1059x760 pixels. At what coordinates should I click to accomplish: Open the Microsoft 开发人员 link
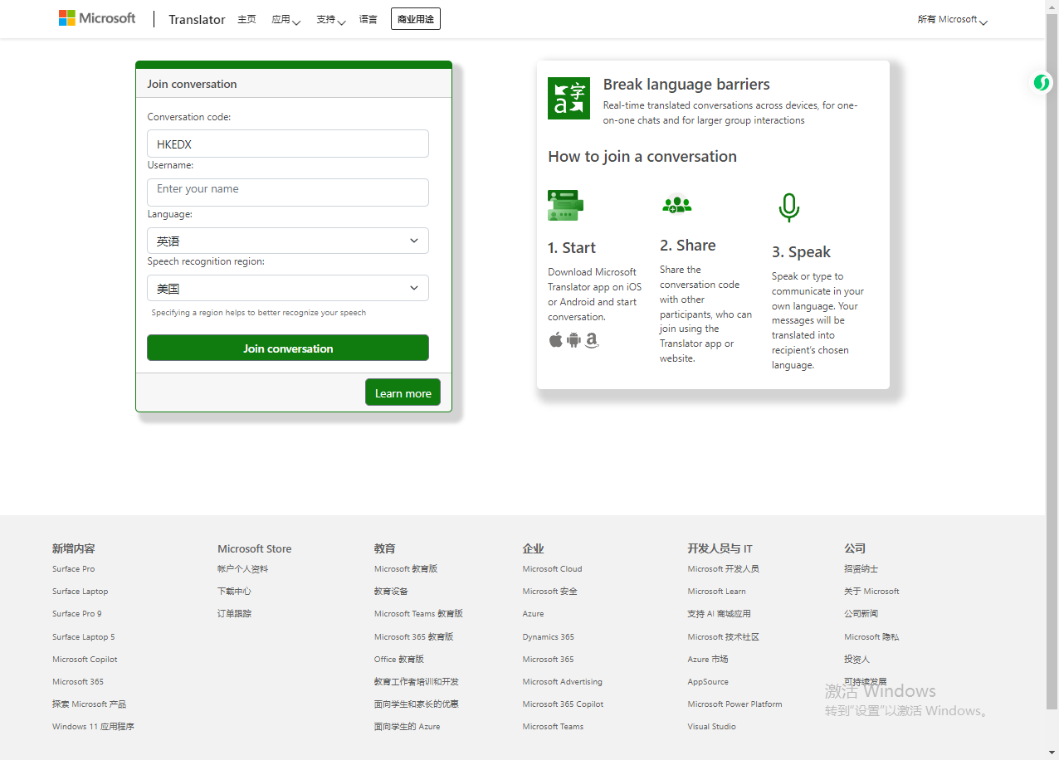tap(723, 569)
